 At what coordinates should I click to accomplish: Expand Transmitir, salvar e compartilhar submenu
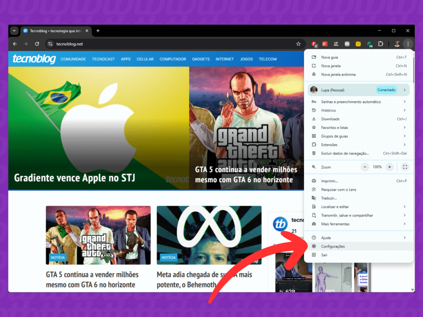[x=359, y=215]
